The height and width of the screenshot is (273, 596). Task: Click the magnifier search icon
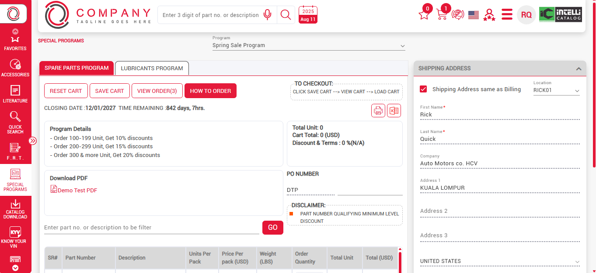click(286, 15)
